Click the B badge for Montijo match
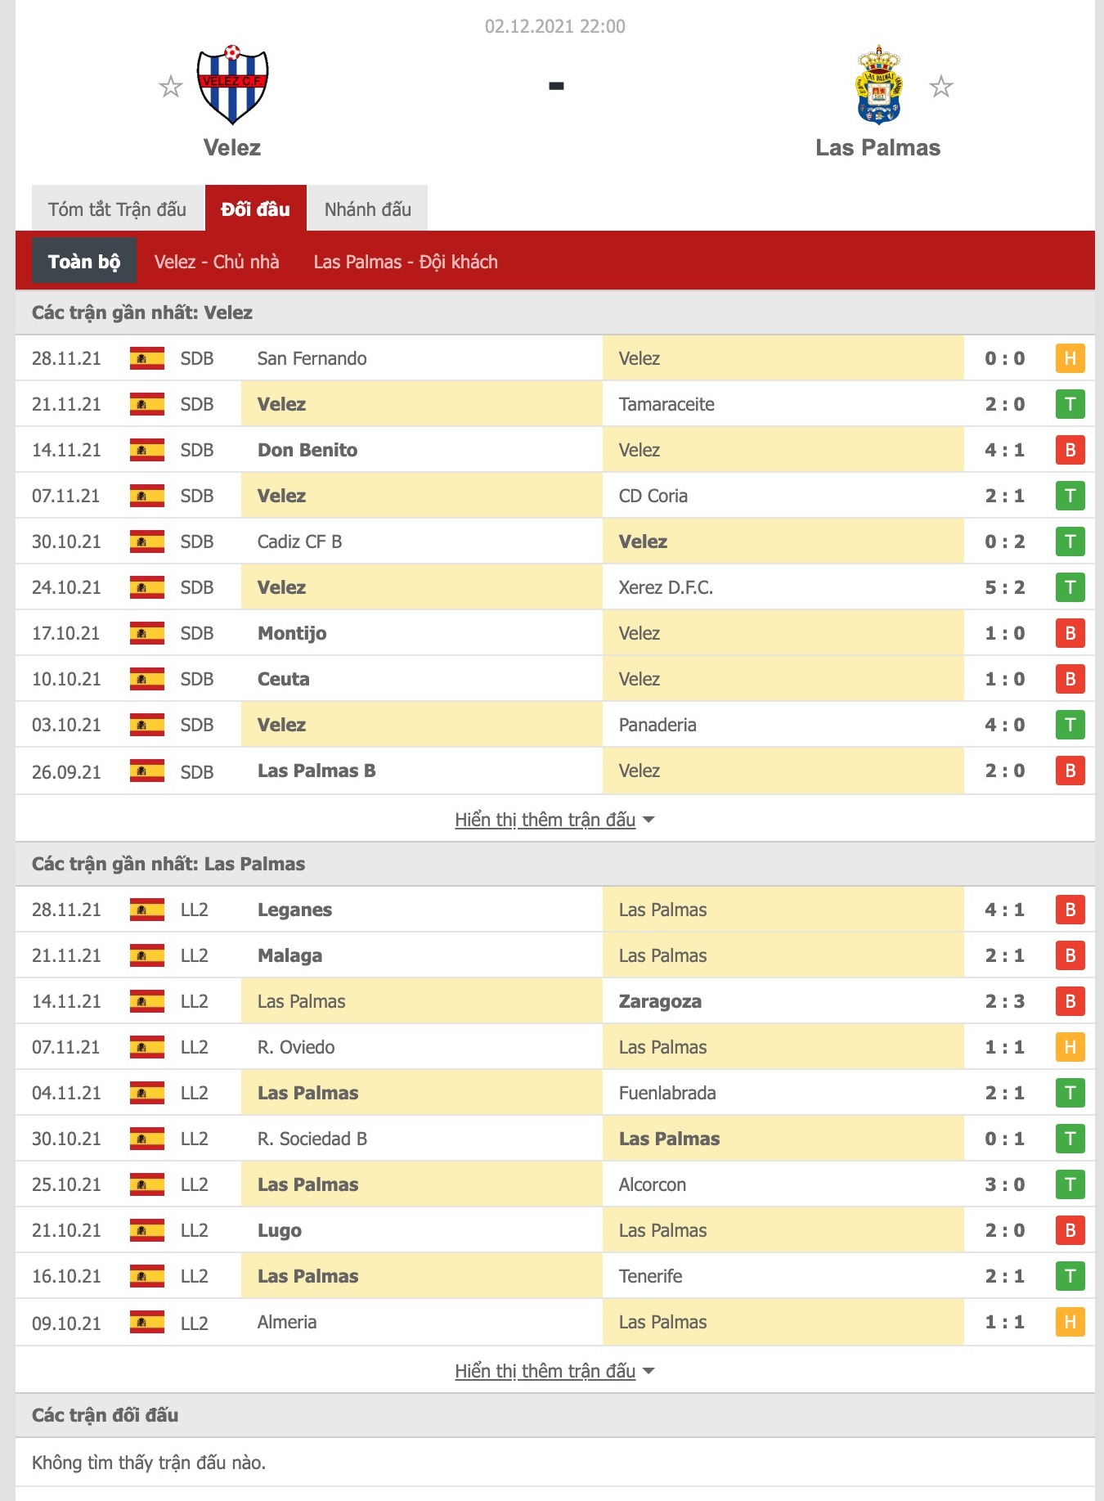This screenshot has width=1104, height=1501. [x=1070, y=633]
